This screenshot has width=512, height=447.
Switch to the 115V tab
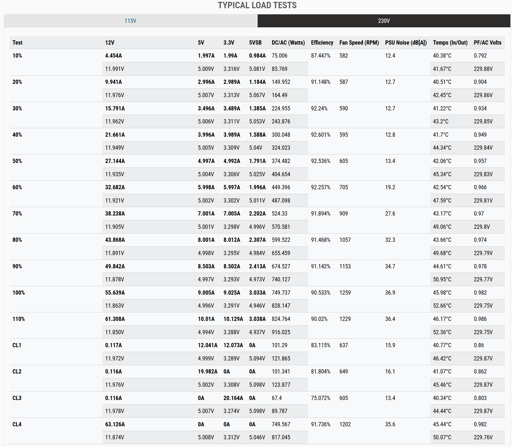tap(130, 21)
